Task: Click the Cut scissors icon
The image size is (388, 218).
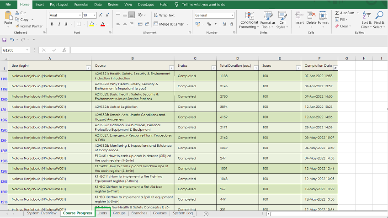Action: coord(17,13)
